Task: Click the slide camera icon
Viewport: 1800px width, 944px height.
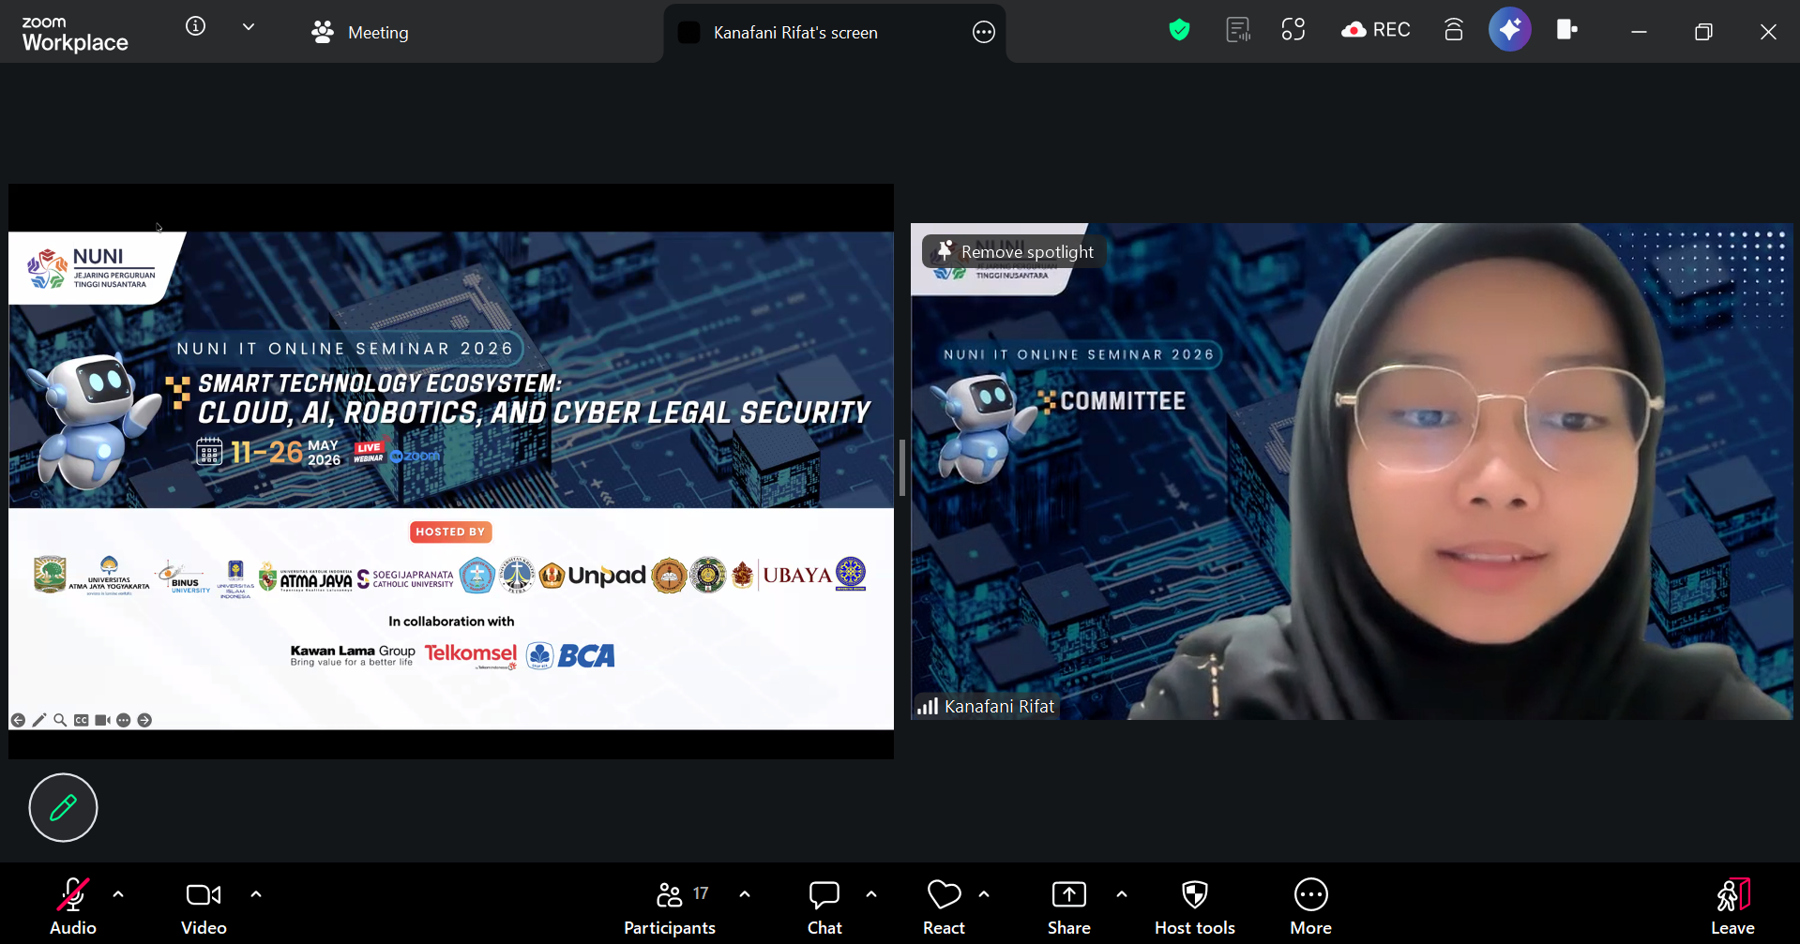Action: pyautogui.click(x=102, y=720)
